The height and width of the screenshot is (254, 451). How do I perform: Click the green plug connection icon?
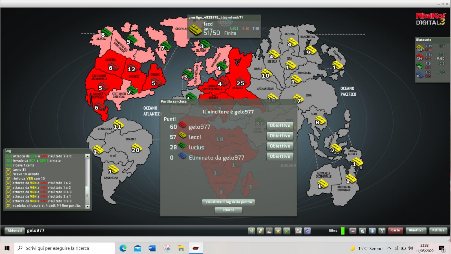pos(287,231)
